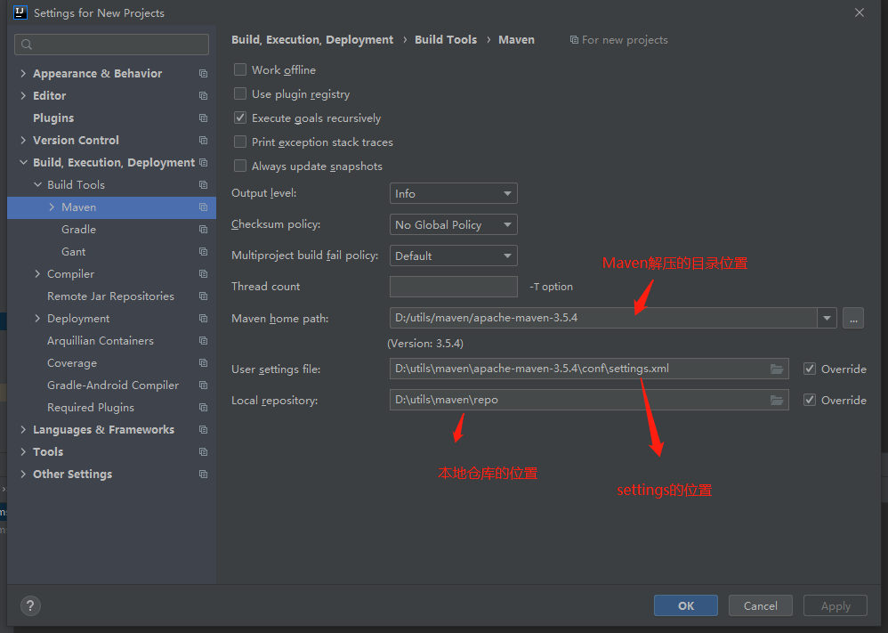Click project-level icon beside Remote Jar Repositories
This screenshot has height=633, width=888.
[203, 296]
